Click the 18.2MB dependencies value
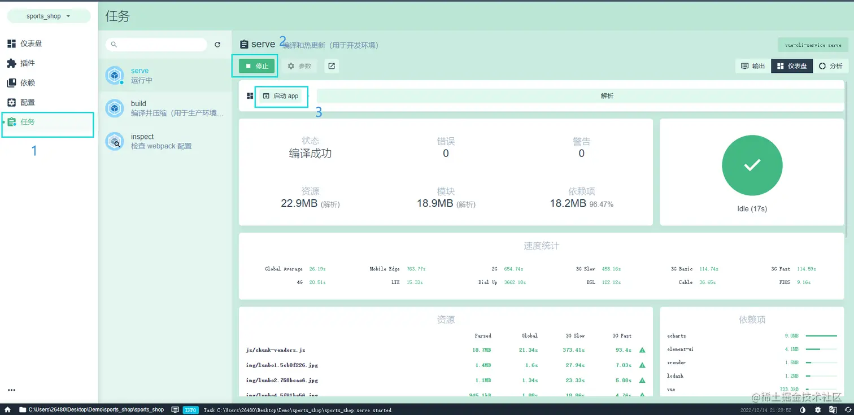 click(x=568, y=203)
